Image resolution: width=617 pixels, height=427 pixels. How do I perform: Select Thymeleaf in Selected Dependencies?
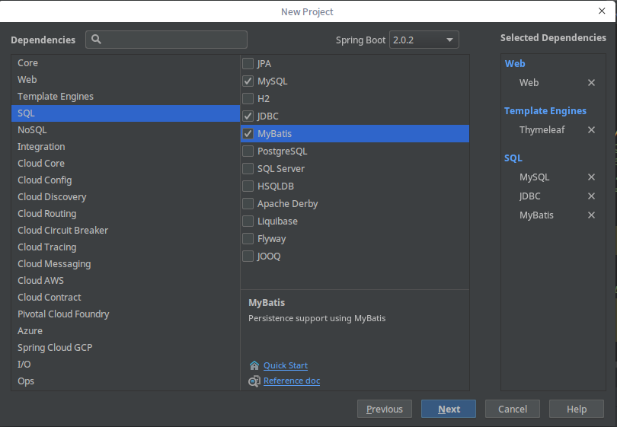(x=542, y=129)
